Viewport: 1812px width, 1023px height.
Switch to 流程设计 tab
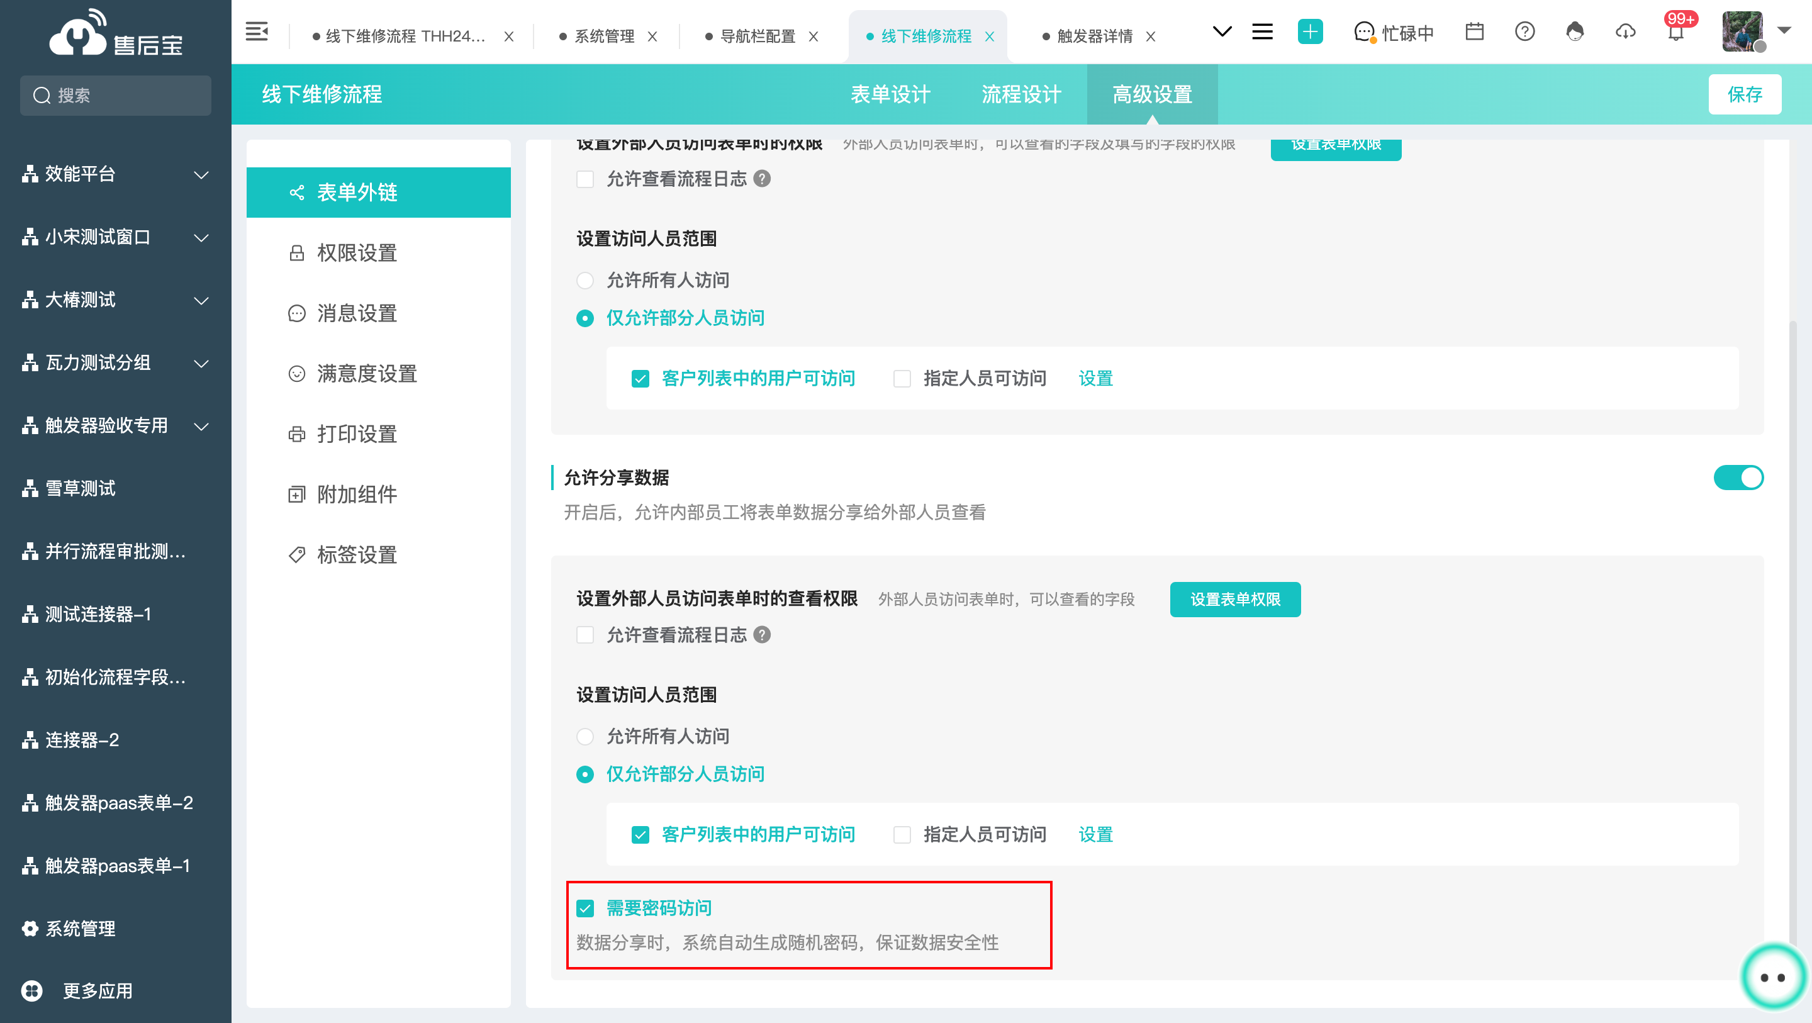[x=1021, y=94]
